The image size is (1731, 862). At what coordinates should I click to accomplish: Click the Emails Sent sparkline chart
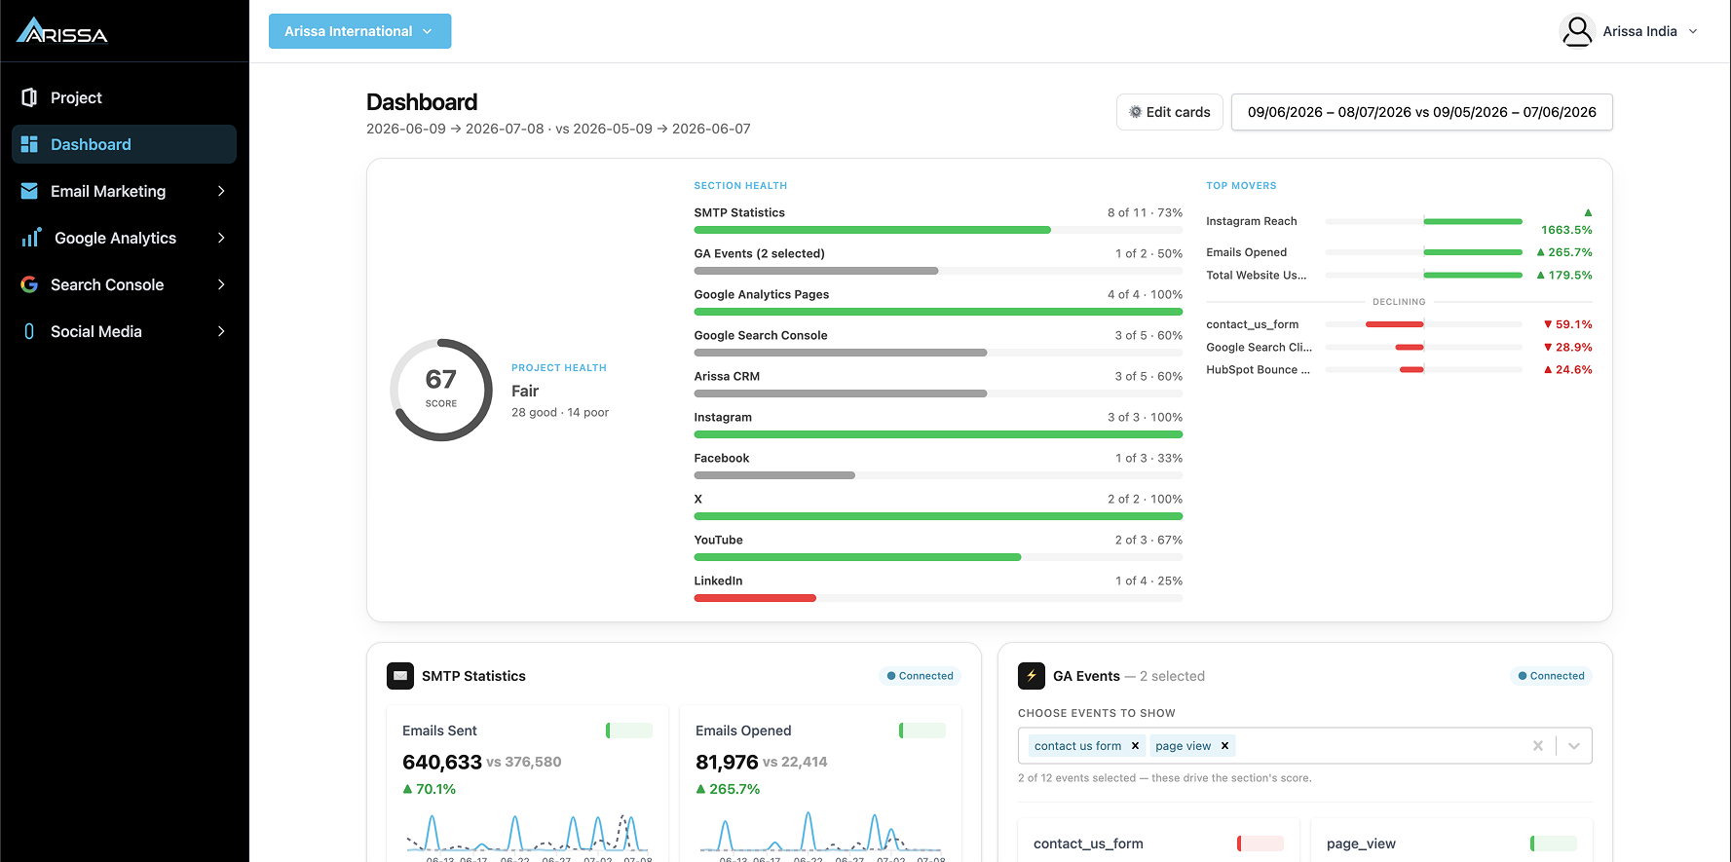point(527,834)
